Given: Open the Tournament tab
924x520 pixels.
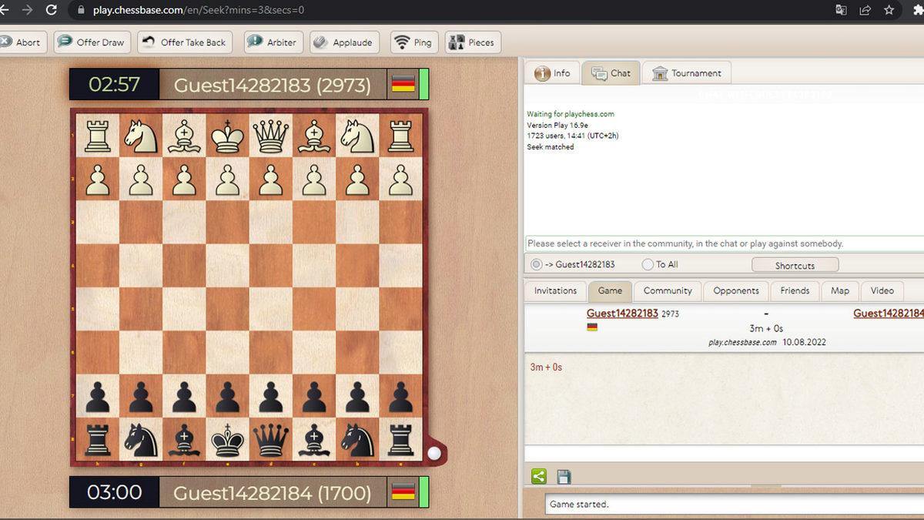Looking at the screenshot, I should [686, 73].
